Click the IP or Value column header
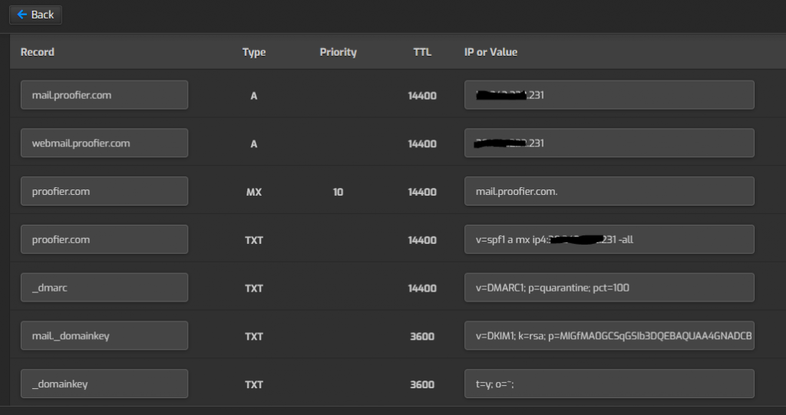The image size is (786, 415). (x=490, y=52)
